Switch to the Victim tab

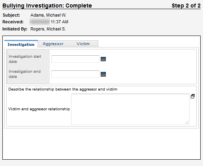coord(83,44)
